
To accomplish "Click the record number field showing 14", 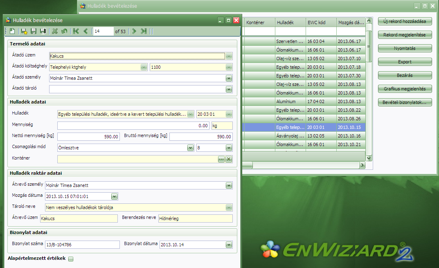I will 104,31.
